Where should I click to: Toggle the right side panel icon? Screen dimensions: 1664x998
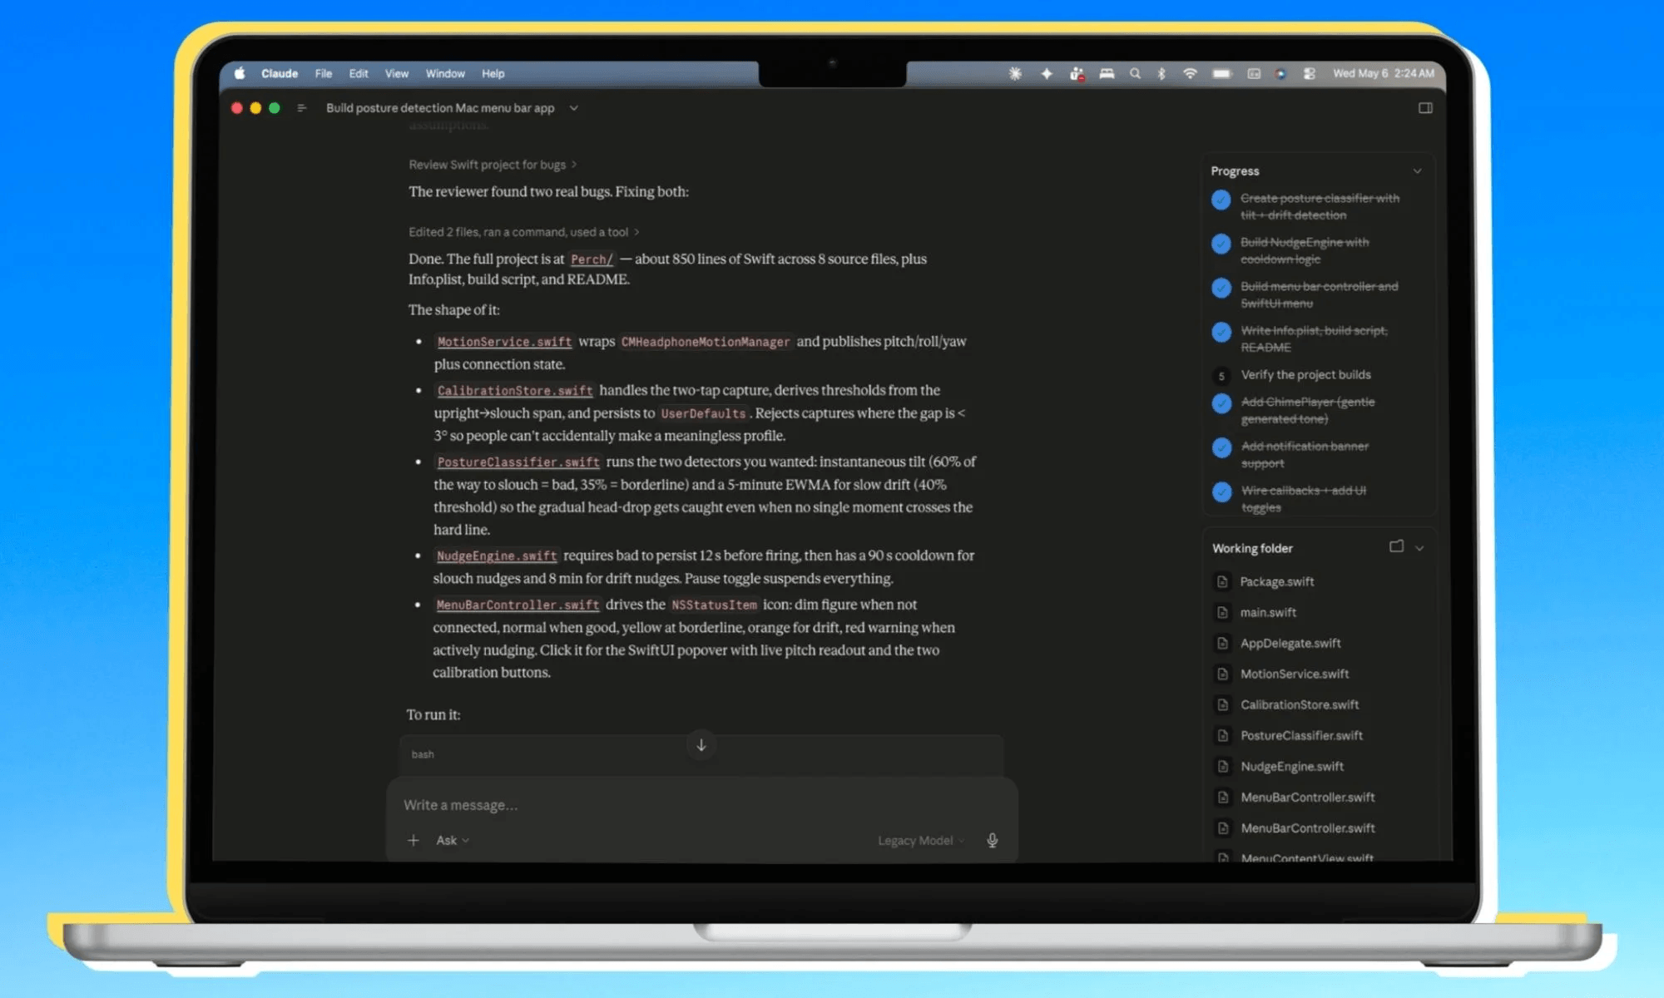[1425, 108]
